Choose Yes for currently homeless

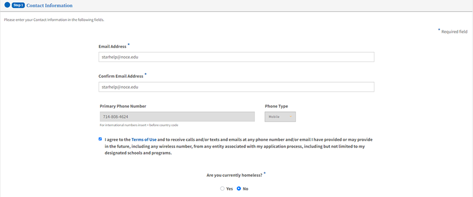pyautogui.click(x=222, y=189)
